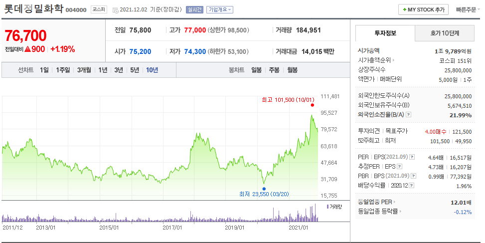Click the calendar icon beside 2021.12.02

click(115, 10)
